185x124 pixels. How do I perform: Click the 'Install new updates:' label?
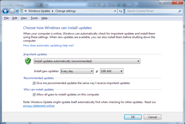click(x=46, y=71)
